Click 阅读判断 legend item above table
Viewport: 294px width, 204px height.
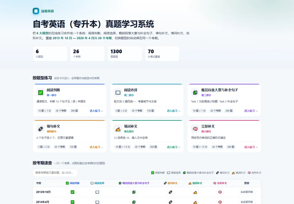pos(158,173)
